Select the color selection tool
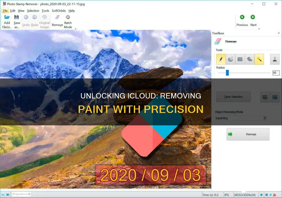 point(231,59)
